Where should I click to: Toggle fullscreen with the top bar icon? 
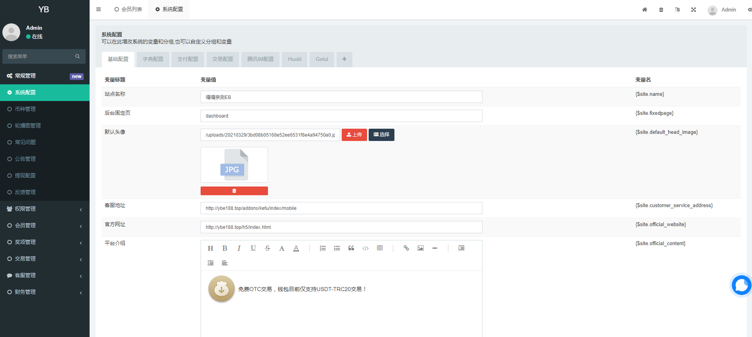point(693,10)
